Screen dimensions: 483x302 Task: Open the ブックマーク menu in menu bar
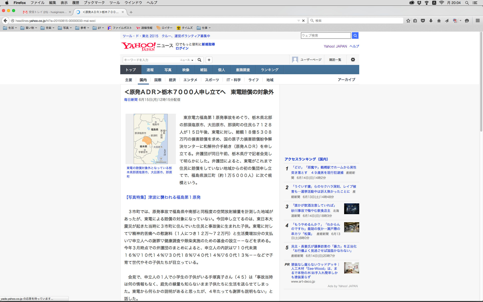(94, 3)
